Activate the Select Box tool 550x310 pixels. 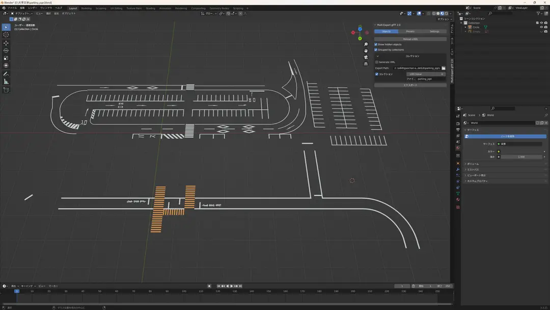6,27
